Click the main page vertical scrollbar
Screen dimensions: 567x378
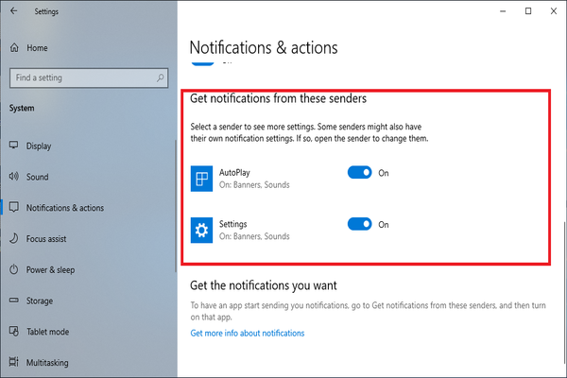[565, 293]
